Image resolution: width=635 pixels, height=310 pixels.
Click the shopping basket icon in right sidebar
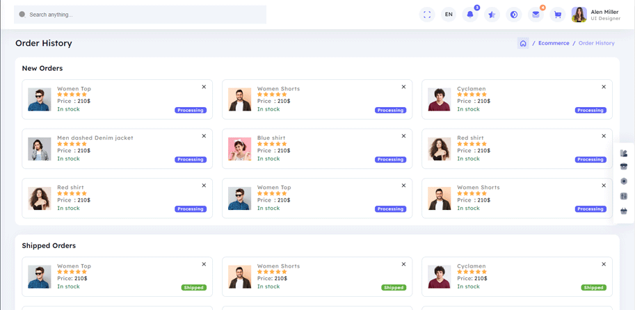624,211
